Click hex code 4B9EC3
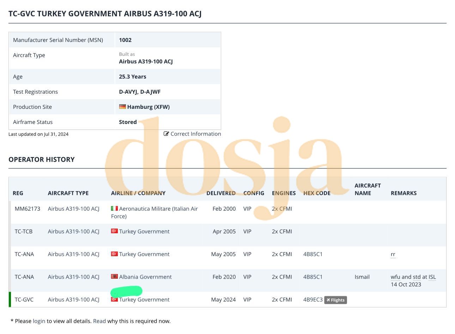 coord(313,299)
